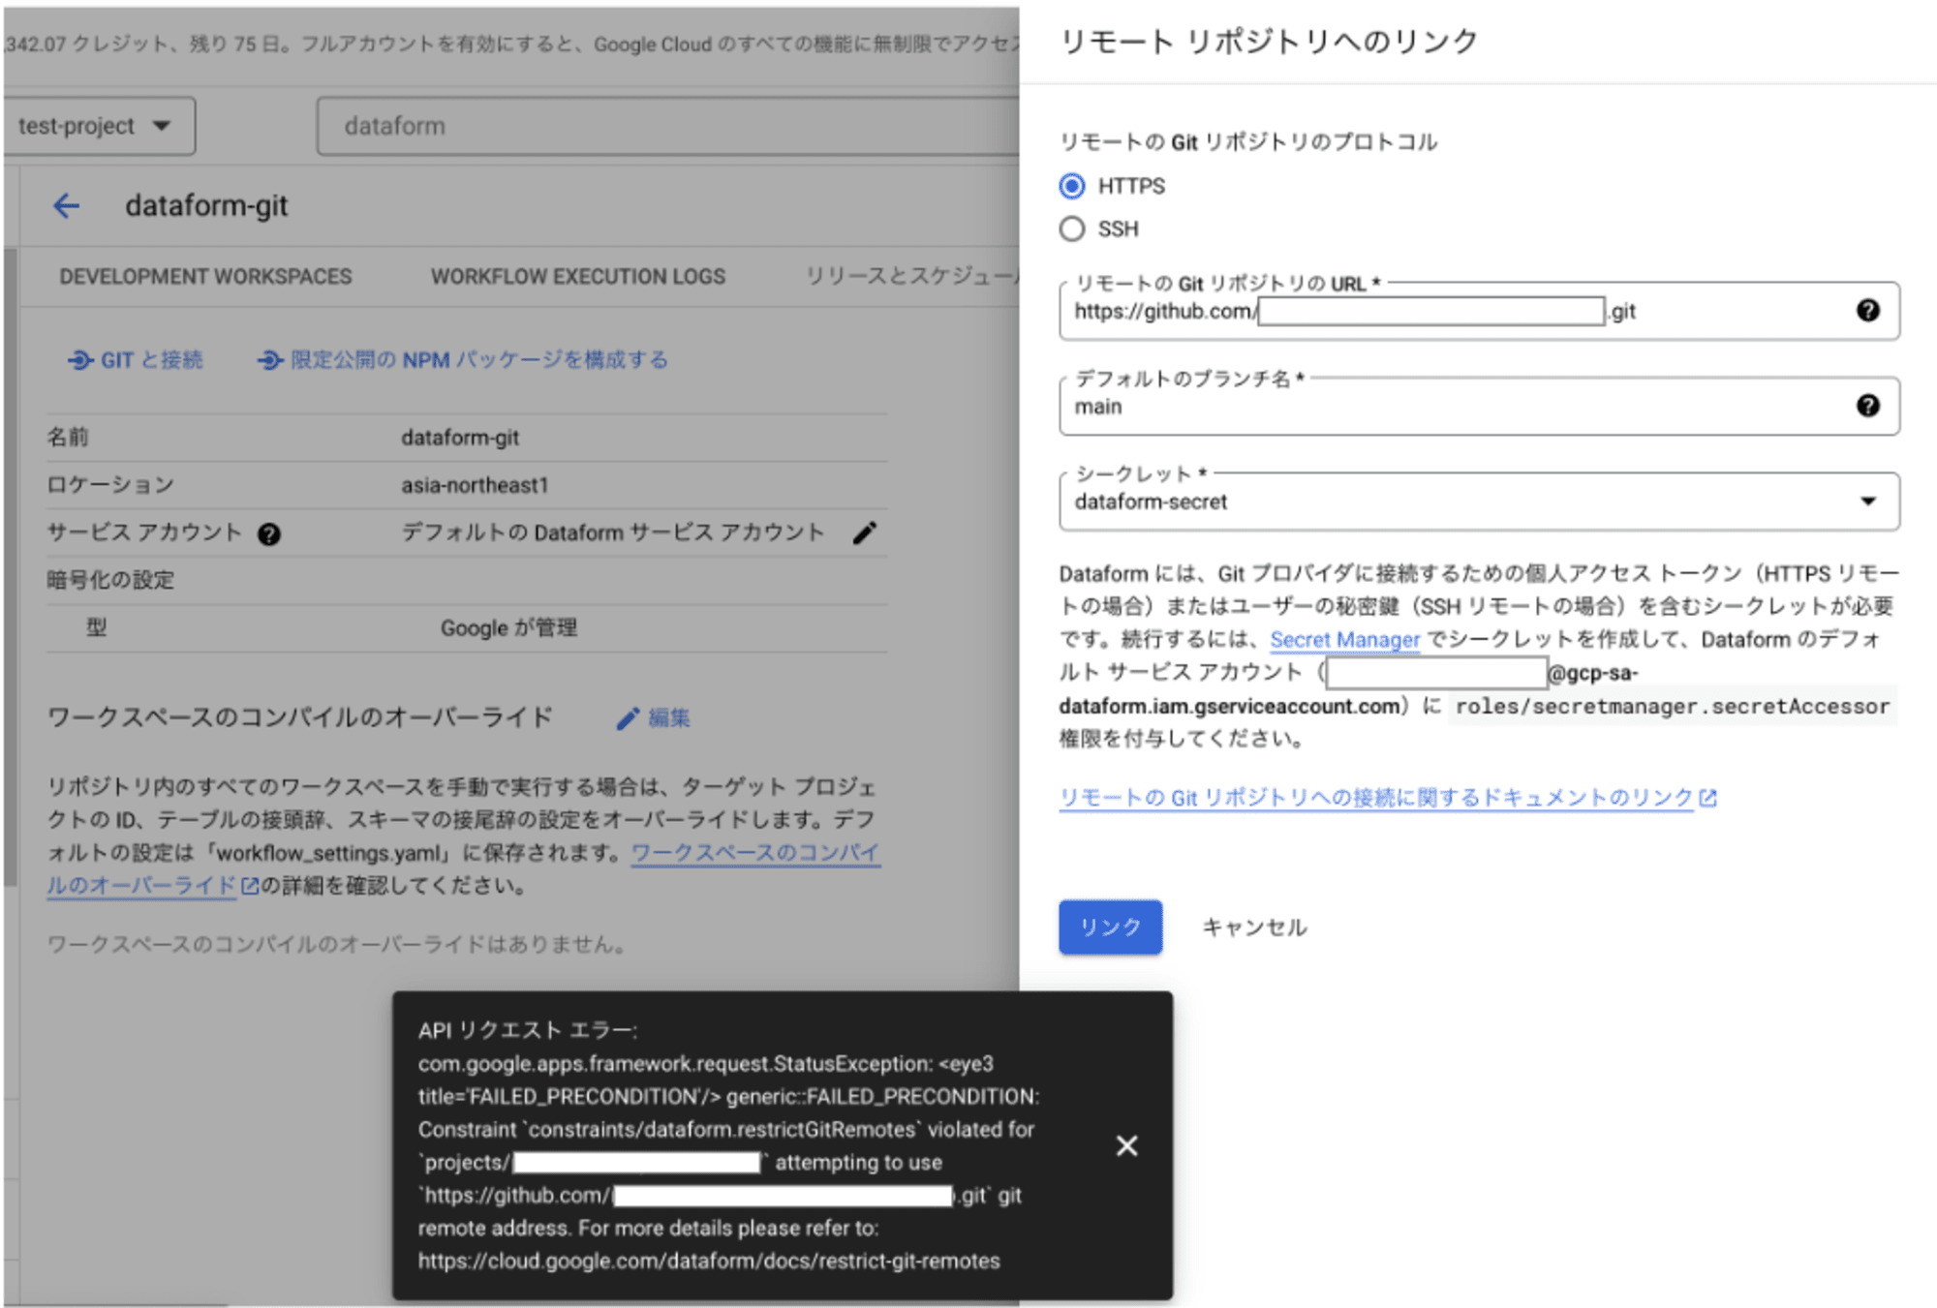This screenshot has height=1308, width=1937.
Task: Click the default branch name field with main
Action: click(x=1479, y=406)
